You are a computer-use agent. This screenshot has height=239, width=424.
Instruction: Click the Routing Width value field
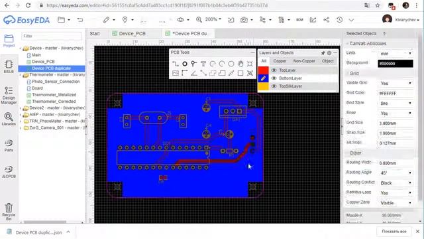coord(396,163)
